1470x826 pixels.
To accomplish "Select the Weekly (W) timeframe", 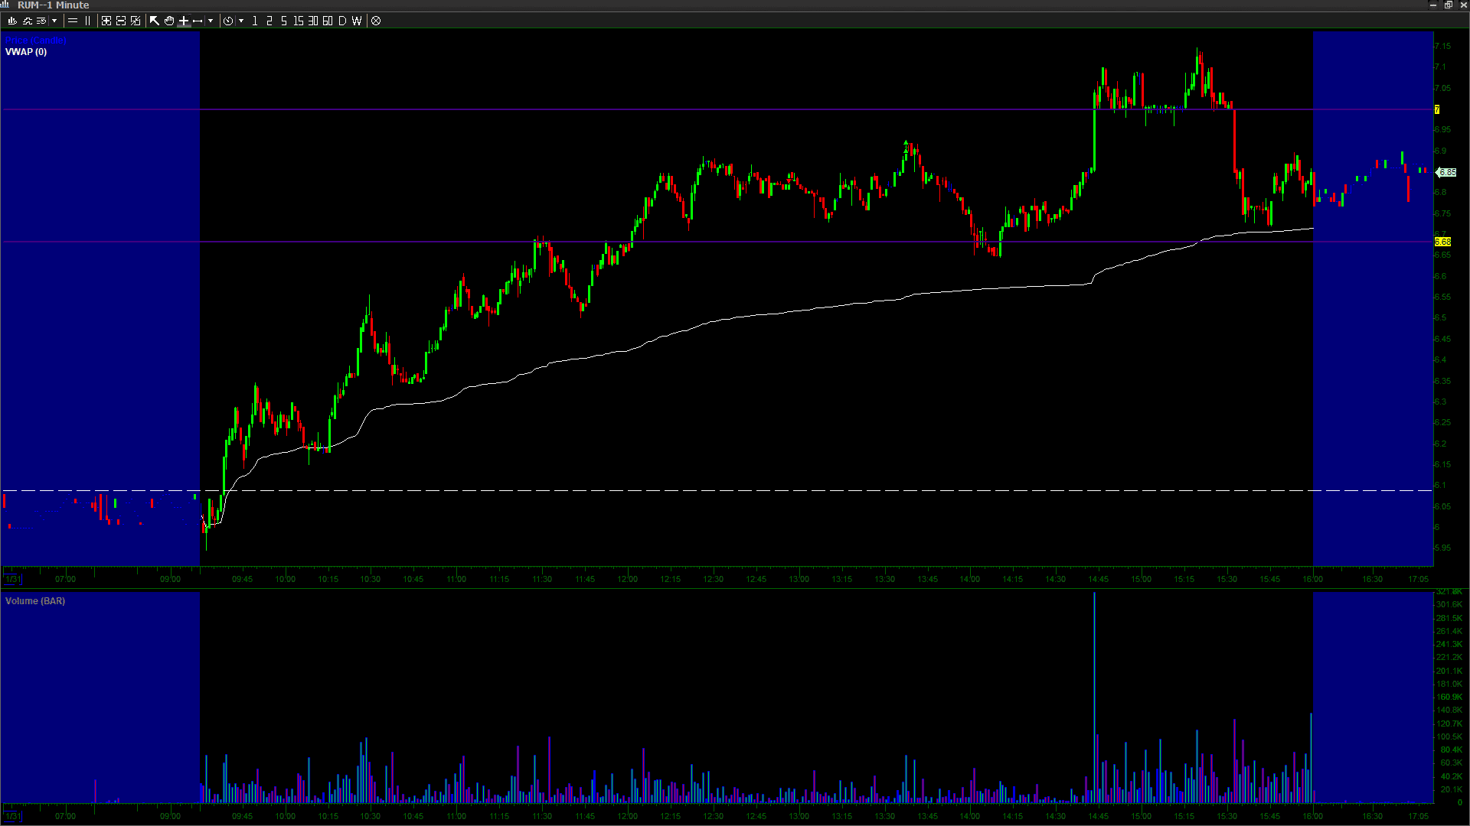I will click(x=357, y=21).
